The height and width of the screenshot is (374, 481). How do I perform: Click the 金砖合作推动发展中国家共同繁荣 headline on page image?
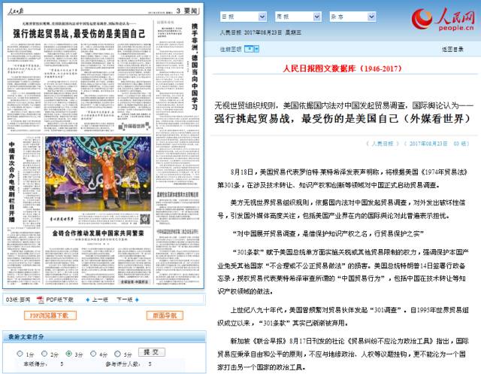tap(98, 233)
